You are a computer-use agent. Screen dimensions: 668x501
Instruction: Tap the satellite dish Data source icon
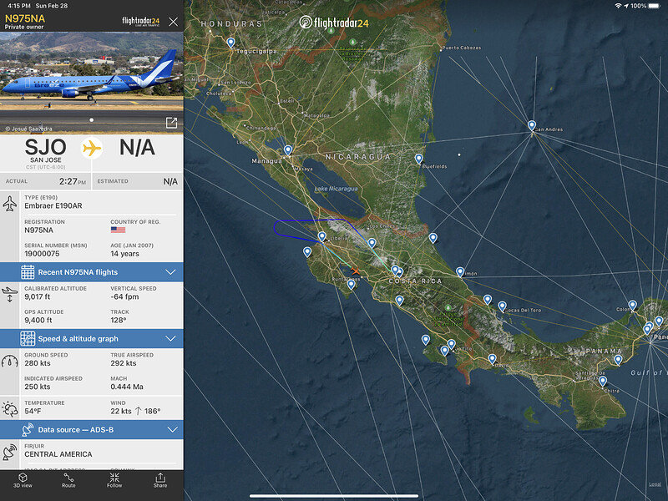coord(28,430)
